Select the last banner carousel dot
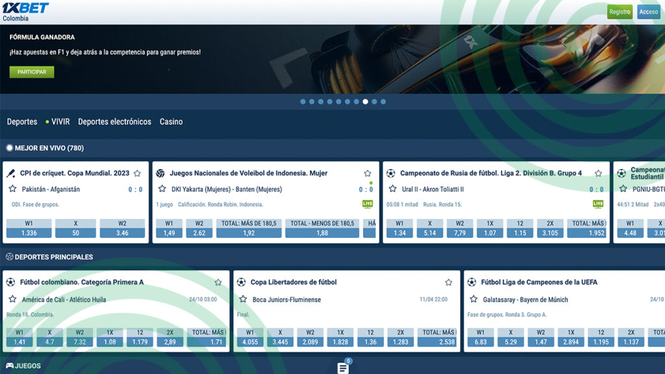The image size is (665, 374). [x=383, y=102]
